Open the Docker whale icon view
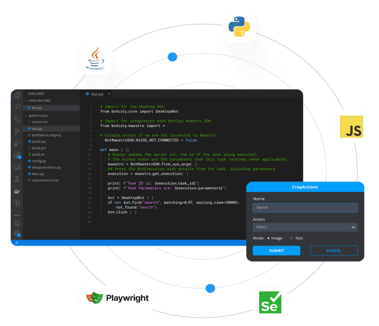The image size is (379, 326). click(17, 191)
